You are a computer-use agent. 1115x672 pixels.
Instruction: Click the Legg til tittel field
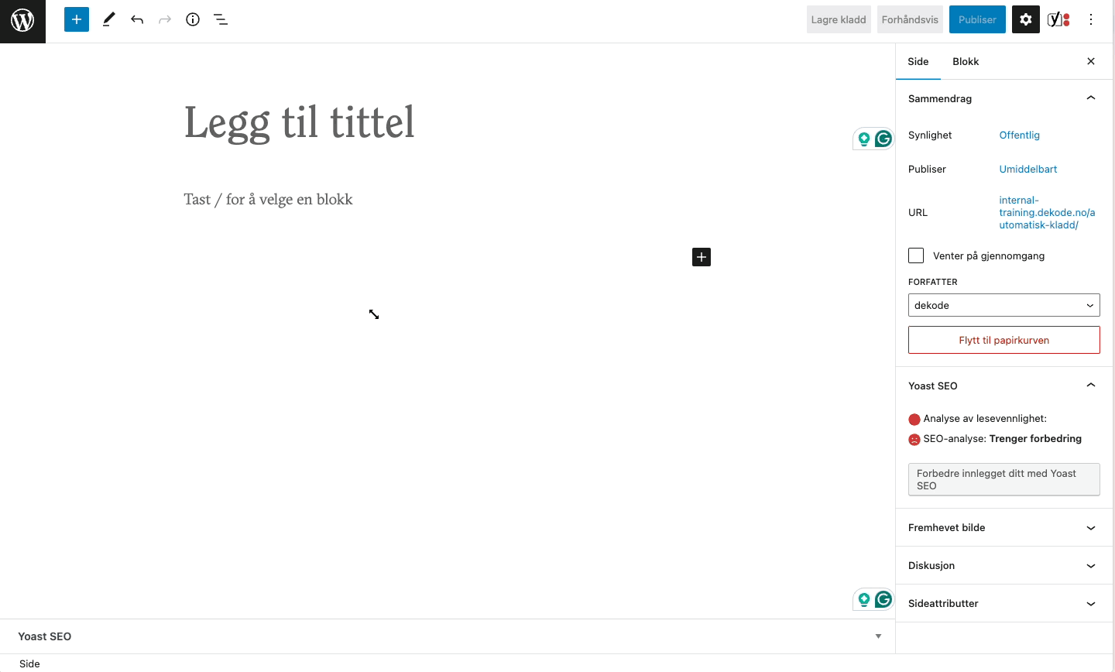(300, 122)
